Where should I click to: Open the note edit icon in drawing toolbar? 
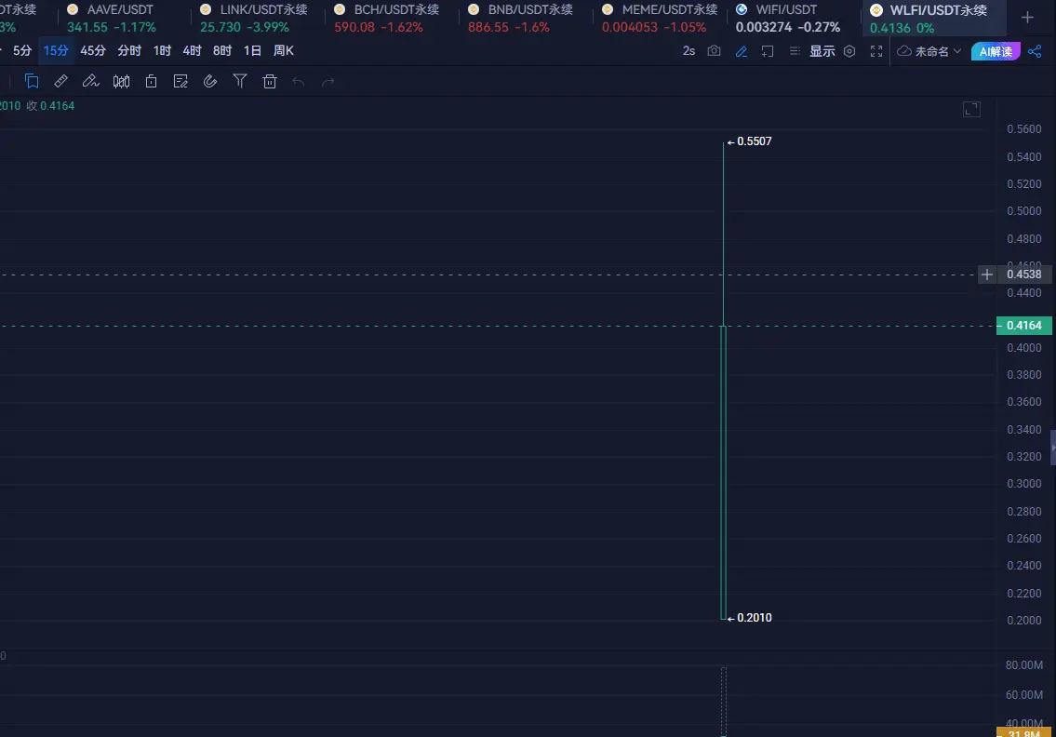coord(180,82)
